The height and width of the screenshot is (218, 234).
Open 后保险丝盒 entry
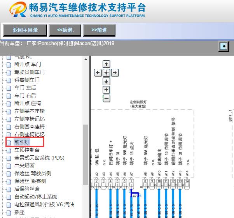[27, 189]
